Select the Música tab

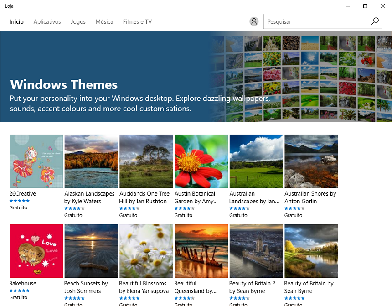click(x=104, y=22)
